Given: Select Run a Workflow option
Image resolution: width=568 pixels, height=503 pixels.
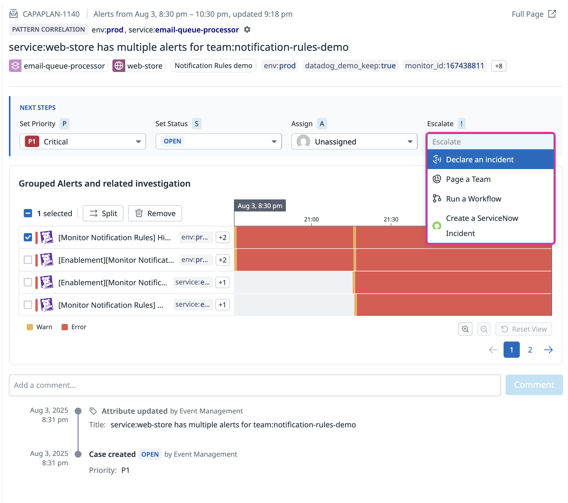Looking at the screenshot, I should (x=490, y=199).
